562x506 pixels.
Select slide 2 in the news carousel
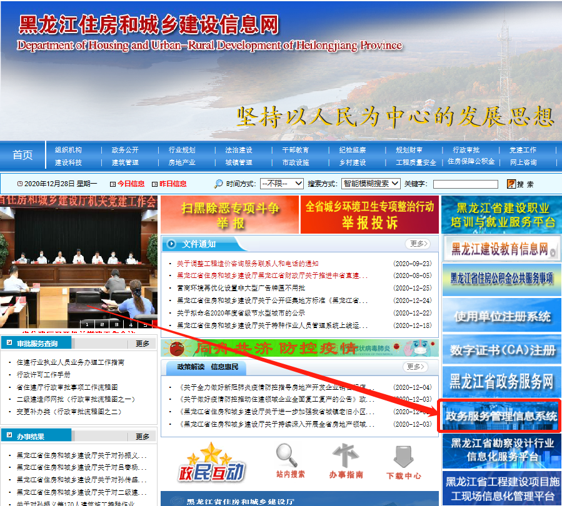coord(101,324)
